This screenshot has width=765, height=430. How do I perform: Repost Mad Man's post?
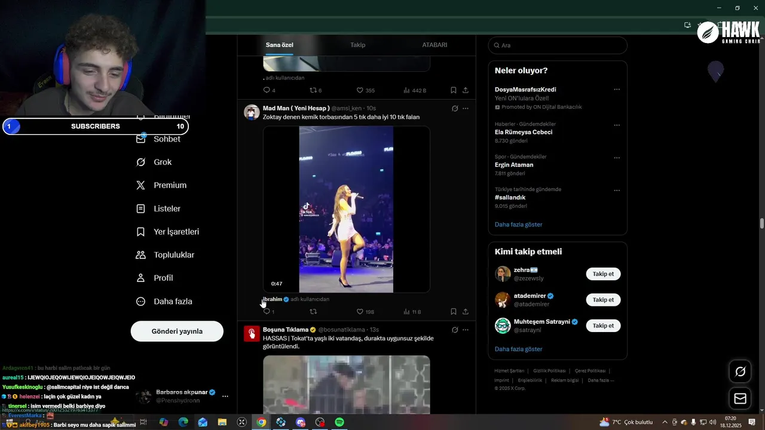313,312
